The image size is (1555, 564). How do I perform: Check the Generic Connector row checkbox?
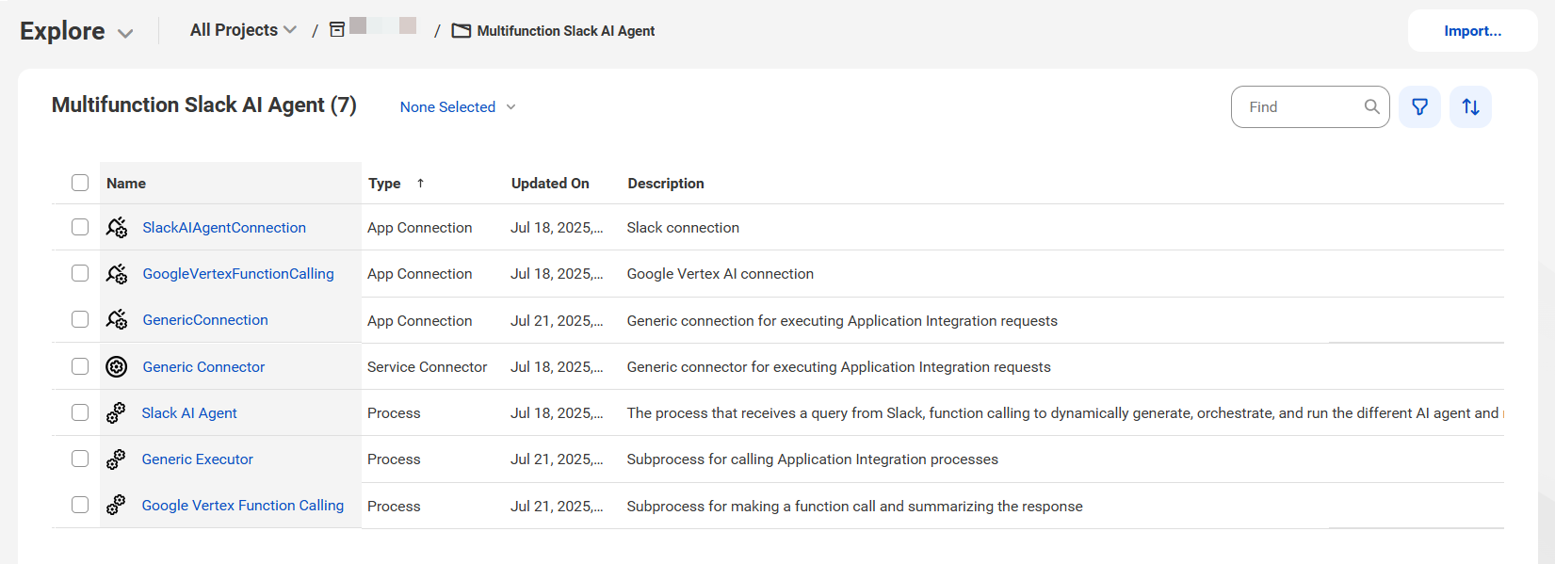click(80, 366)
